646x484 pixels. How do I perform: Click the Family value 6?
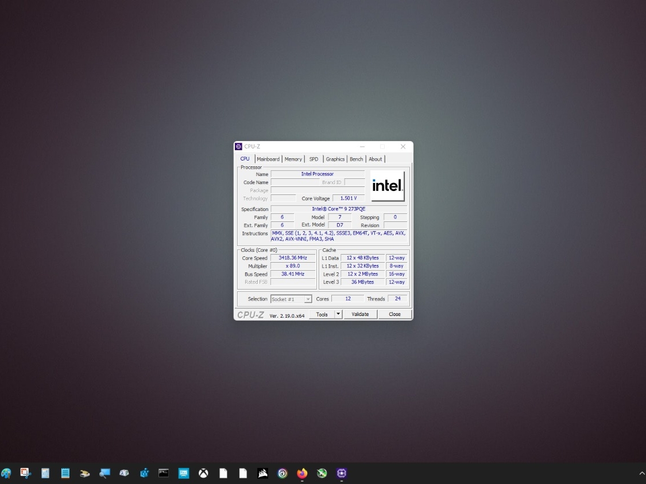[x=282, y=217]
